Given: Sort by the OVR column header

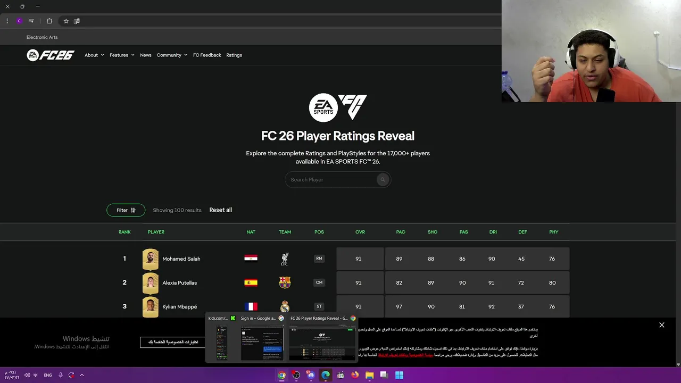Looking at the screenshot, I should click(360, 232).
